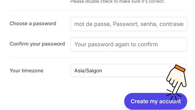Open the Your timezone dropdown

point(129,71)
